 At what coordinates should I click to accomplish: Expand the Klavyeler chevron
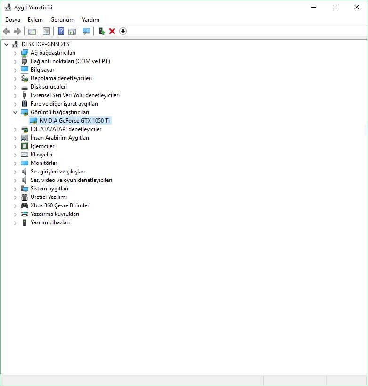(x=16, y=155)
